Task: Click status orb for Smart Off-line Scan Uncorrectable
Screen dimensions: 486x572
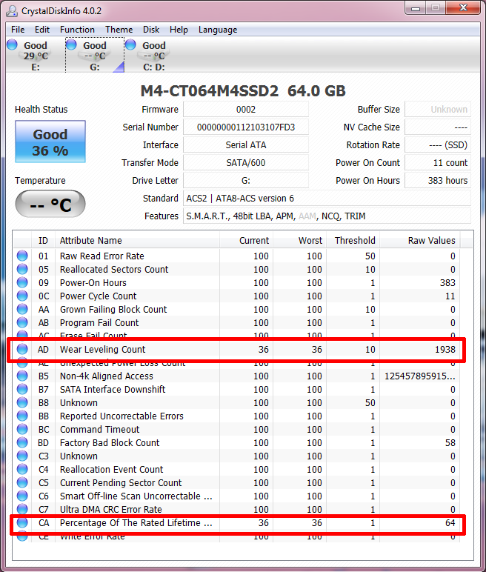Action: click(x=22, y=496)
